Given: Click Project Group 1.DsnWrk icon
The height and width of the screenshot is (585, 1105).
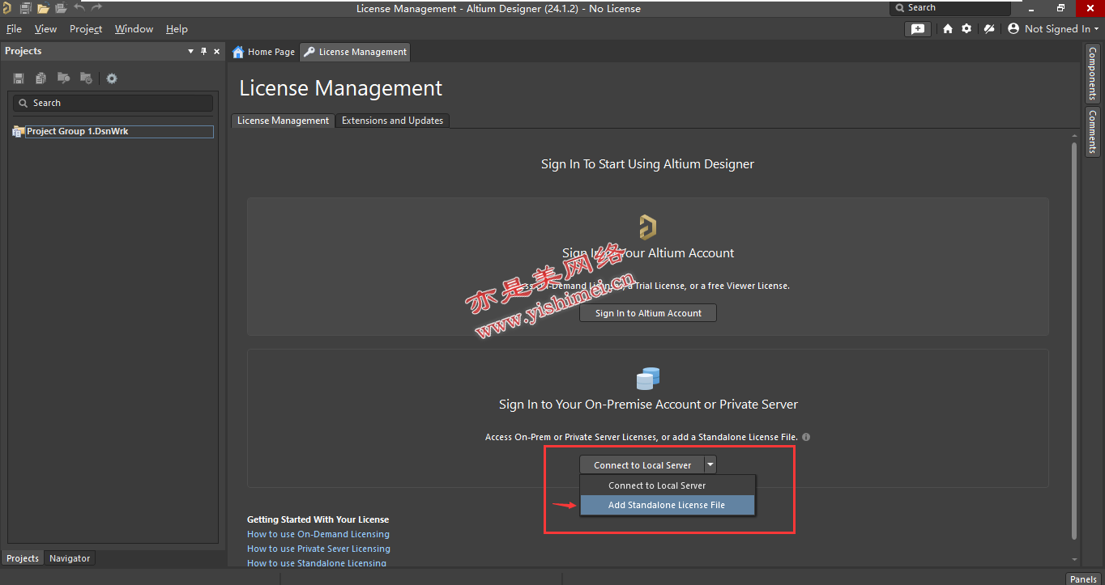Looking at the screenshot, I should (x=19, y=131).
